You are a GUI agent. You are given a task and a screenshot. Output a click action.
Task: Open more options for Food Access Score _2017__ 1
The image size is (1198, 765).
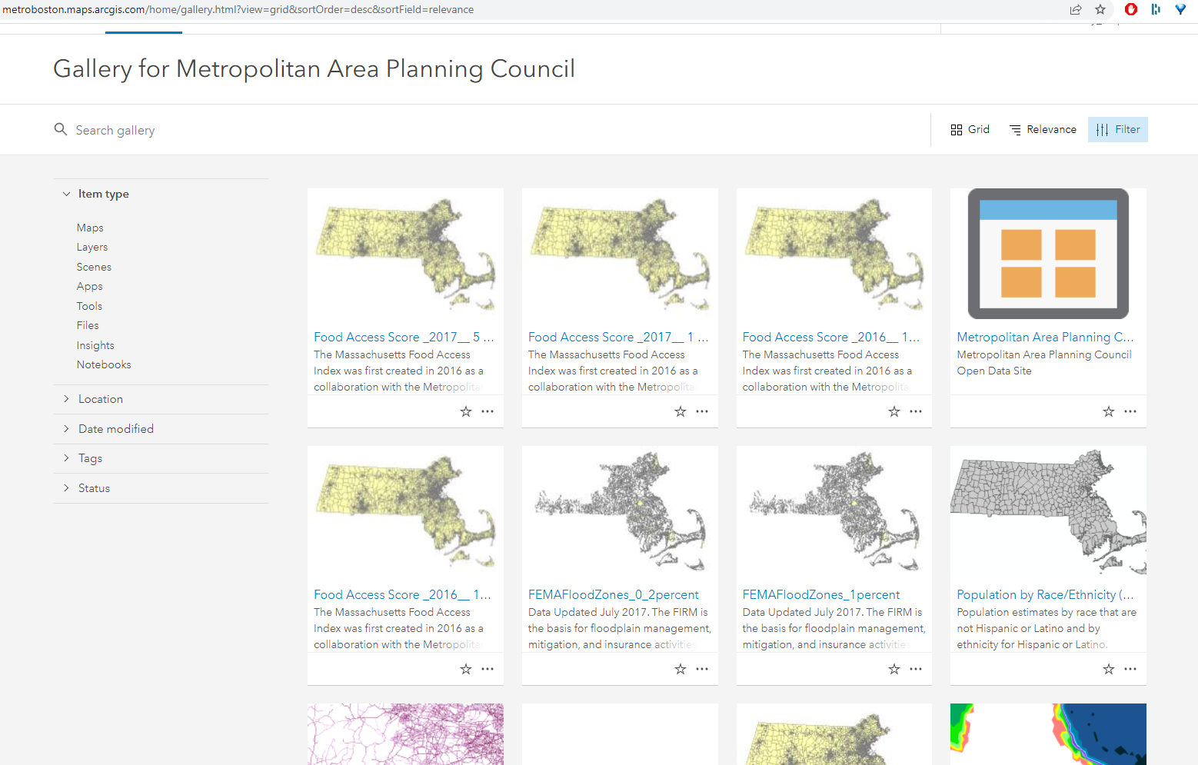(x=702, y=411)
